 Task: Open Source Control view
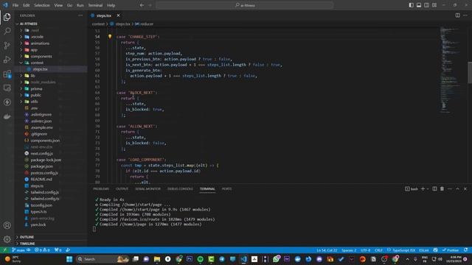point(7,46)
